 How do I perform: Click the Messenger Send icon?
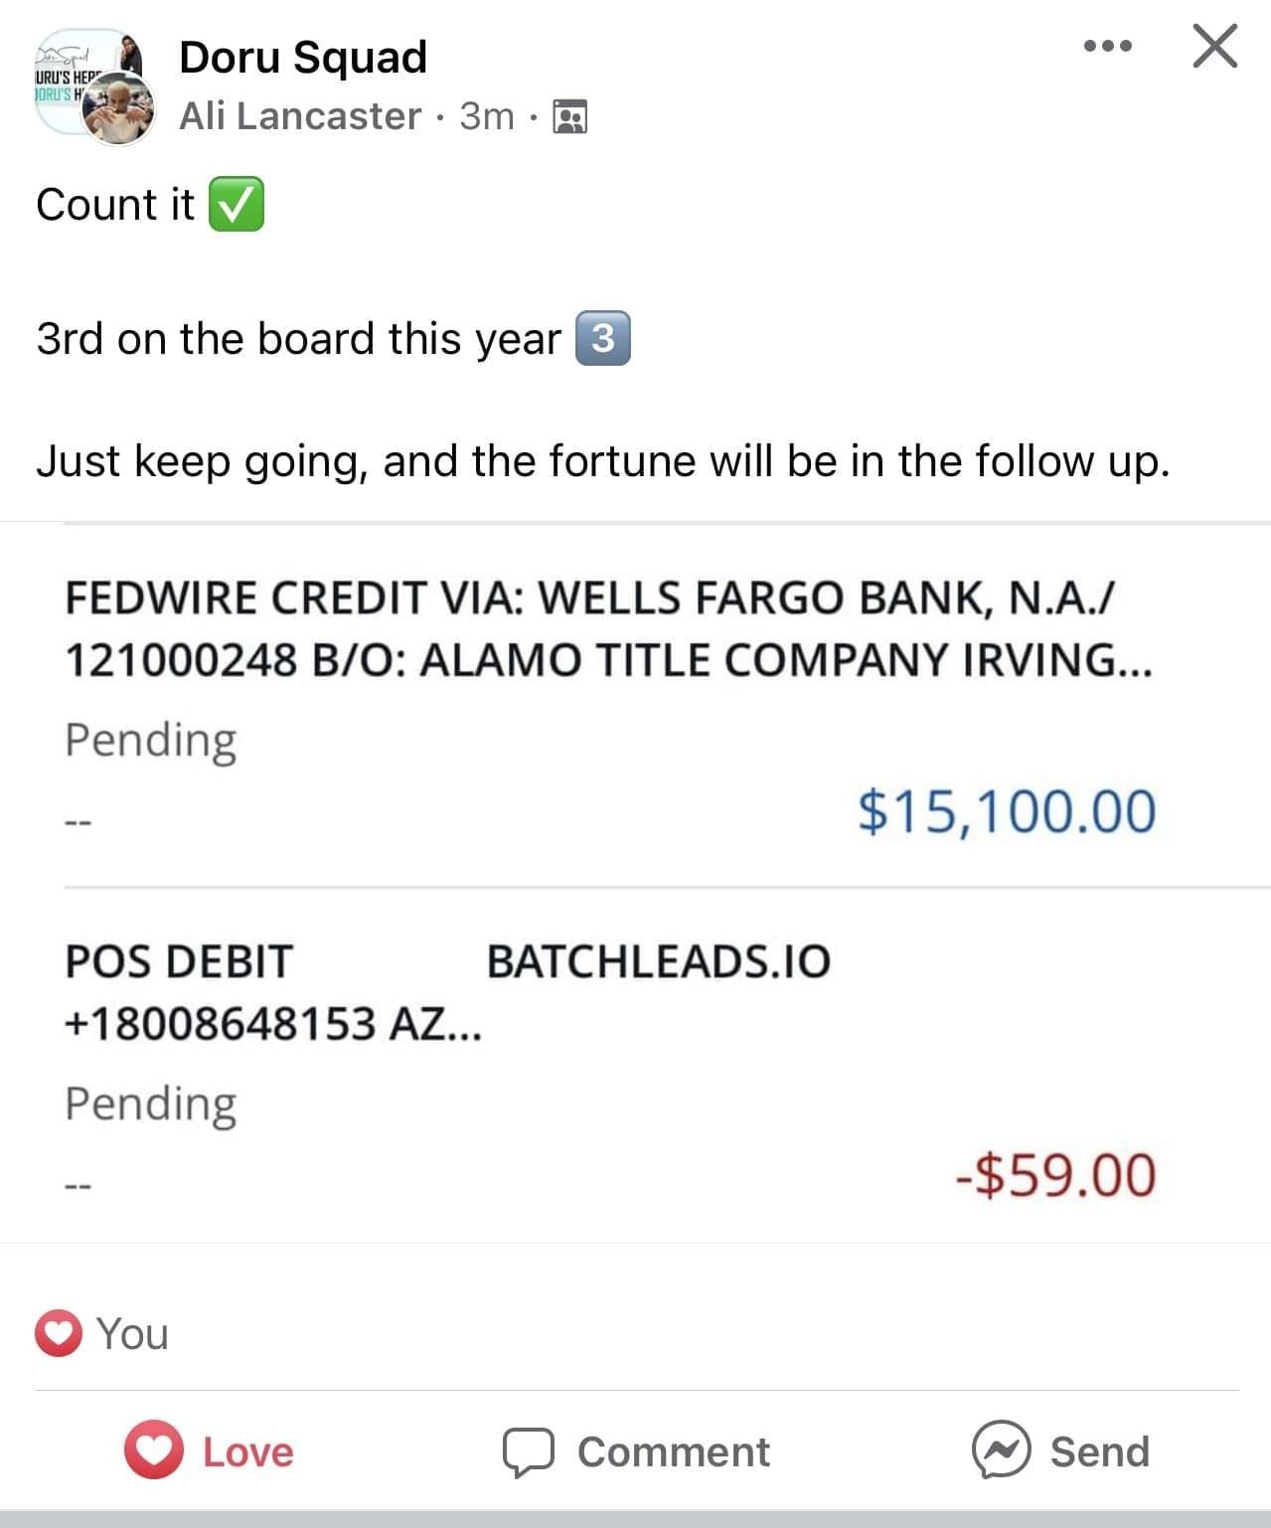1001,1450
